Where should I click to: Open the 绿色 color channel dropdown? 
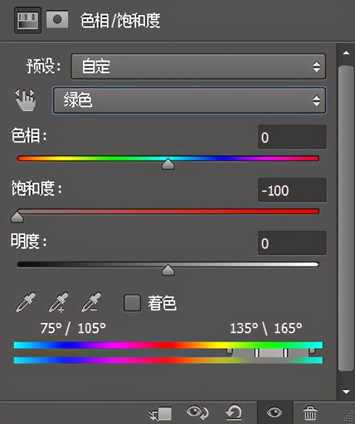189,100
